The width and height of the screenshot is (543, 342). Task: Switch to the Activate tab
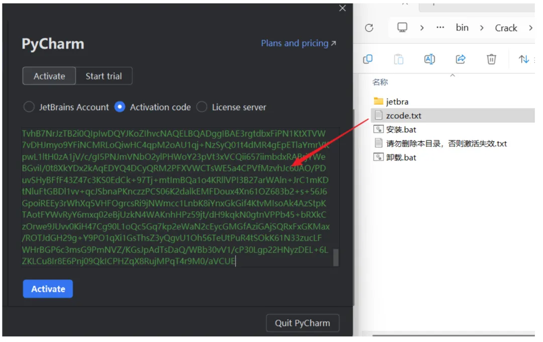(49, 76)
